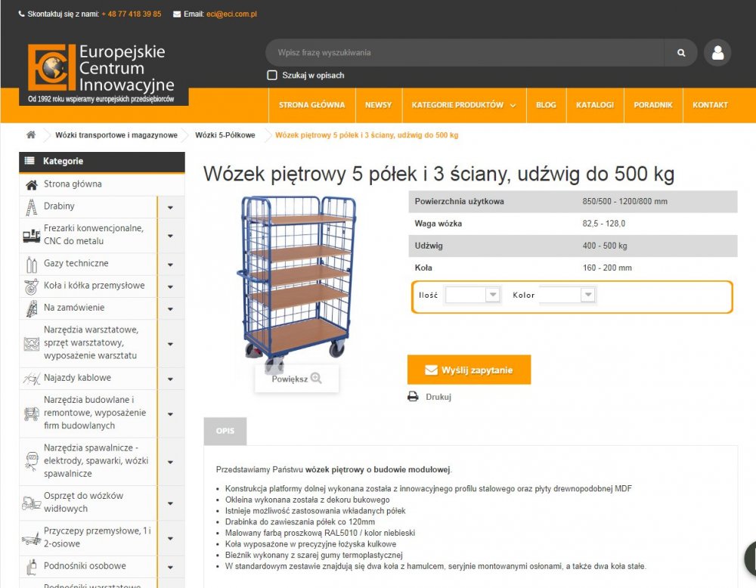Click the Wyślij zapytanie button
This screenshot has height=588, width=756.
click(469, 370)
